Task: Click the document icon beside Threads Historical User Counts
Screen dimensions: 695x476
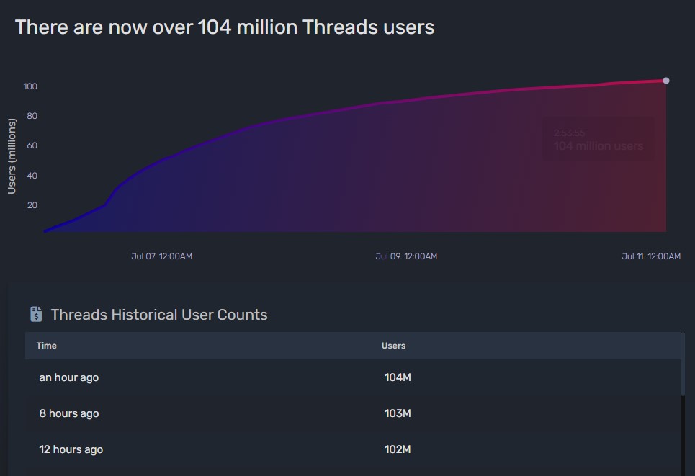Action: [36, 314]
